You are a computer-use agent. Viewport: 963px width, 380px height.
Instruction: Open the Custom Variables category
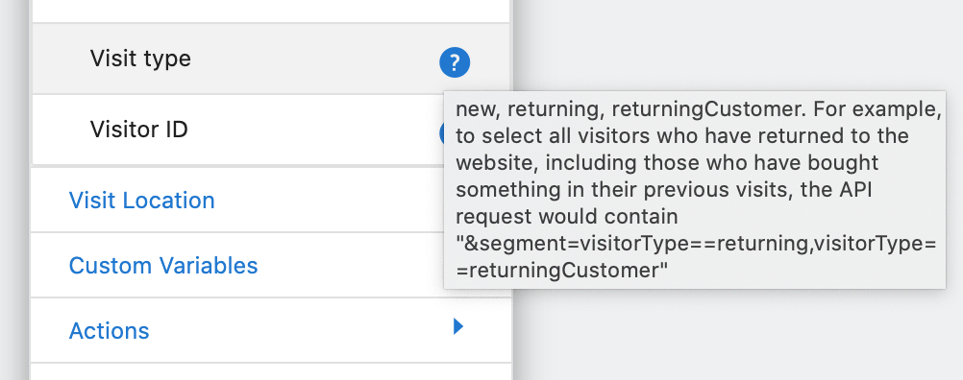(163, 266)
